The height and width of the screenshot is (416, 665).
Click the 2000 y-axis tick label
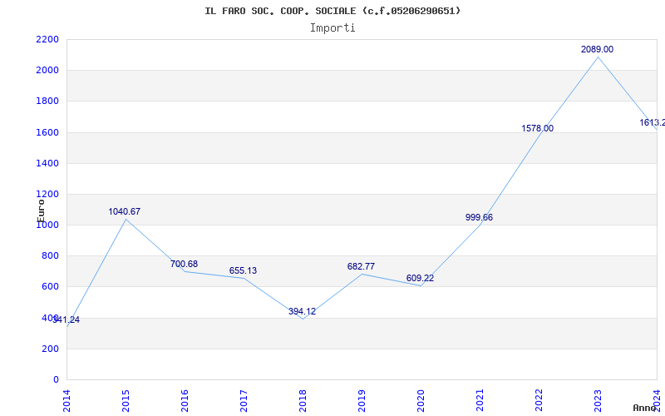pos(47,71)
